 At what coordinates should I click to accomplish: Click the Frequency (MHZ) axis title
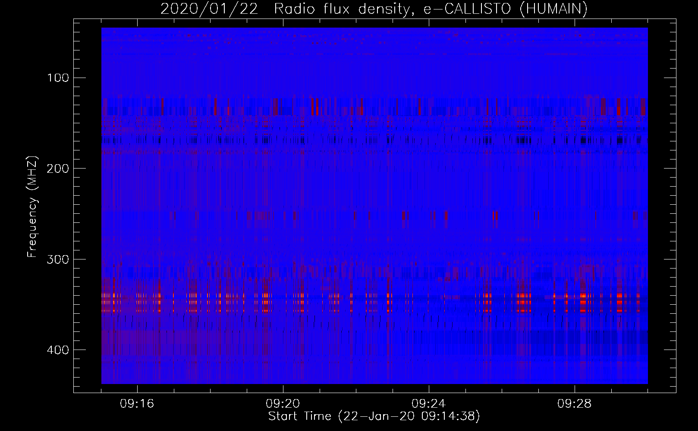(32, 206)
